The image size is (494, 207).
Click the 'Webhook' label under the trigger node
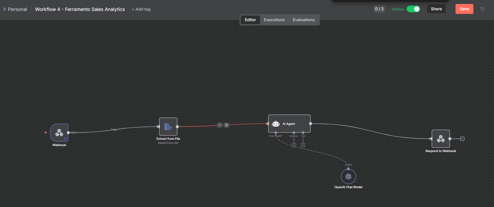point(59,145)
